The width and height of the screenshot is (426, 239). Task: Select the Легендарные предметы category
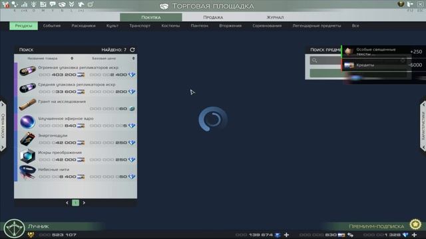coord(317,26)
